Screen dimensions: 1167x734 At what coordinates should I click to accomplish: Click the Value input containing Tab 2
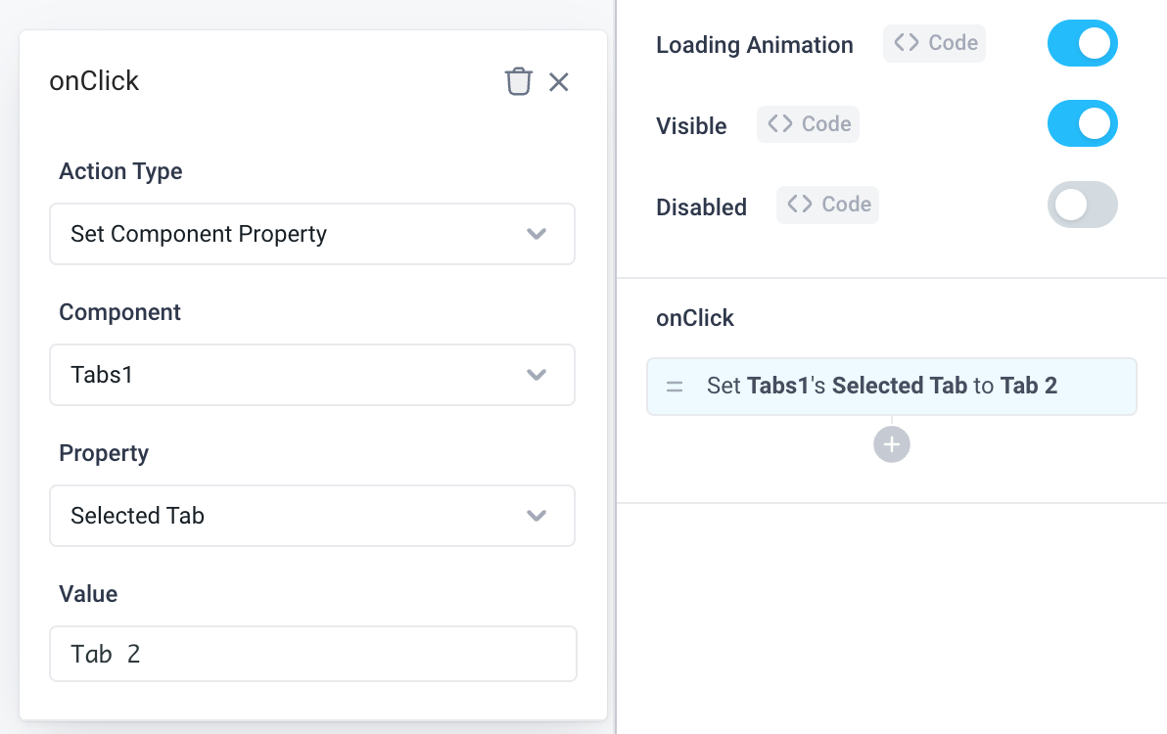point(312,654)
